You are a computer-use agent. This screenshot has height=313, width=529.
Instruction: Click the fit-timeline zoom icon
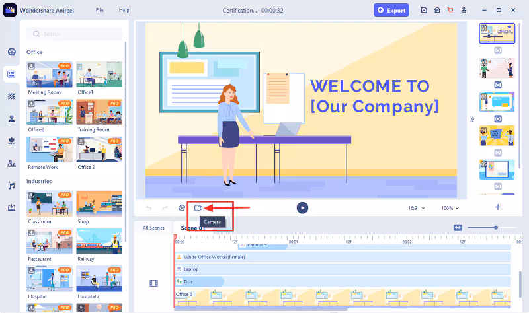[458, 228]
